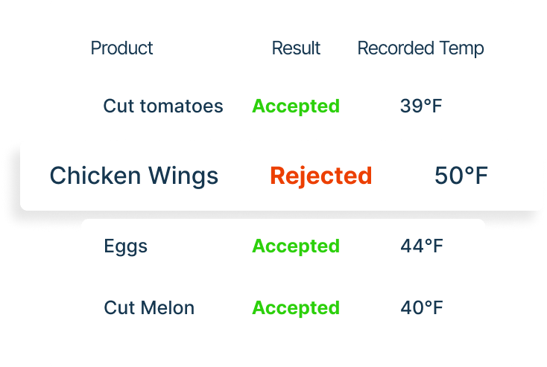Click the 50°F recorded temperature
The image size is (547, 367).
click(x=461, y=175)
